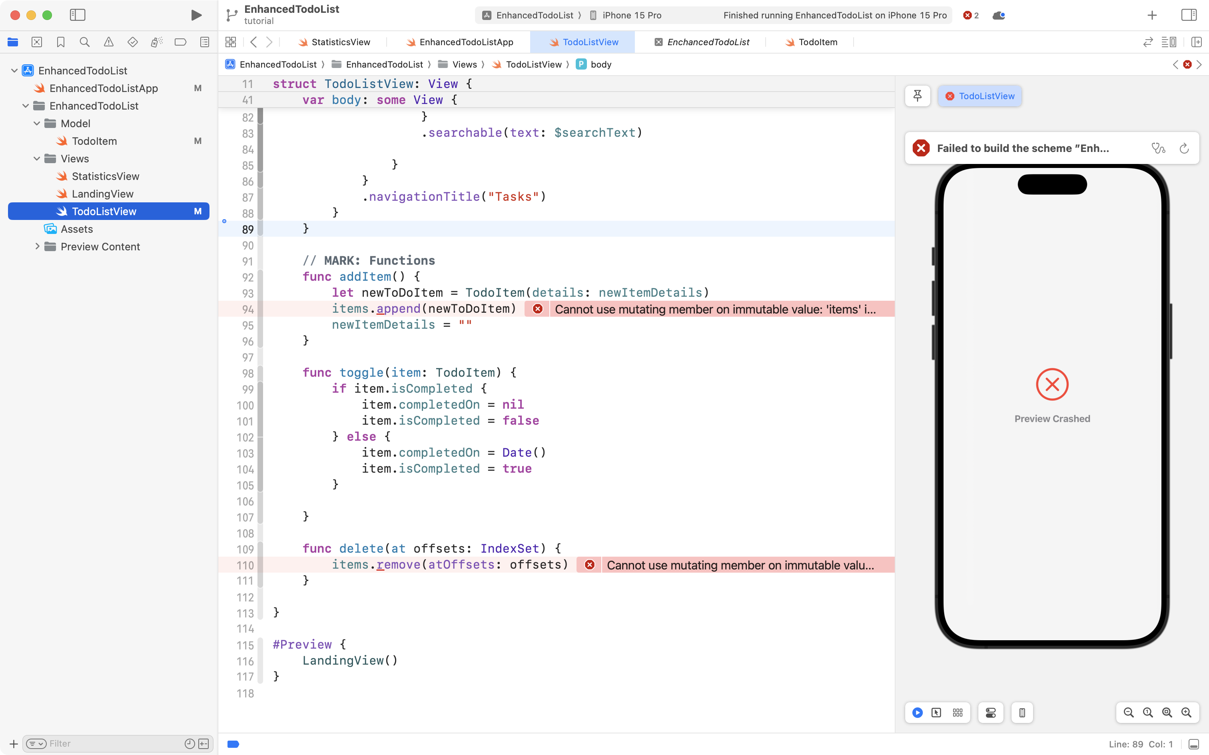The height and width of the screenshot is (755, 1209).
Task: Open the Test navigator checkmark icon
Action: coord(132,42)
